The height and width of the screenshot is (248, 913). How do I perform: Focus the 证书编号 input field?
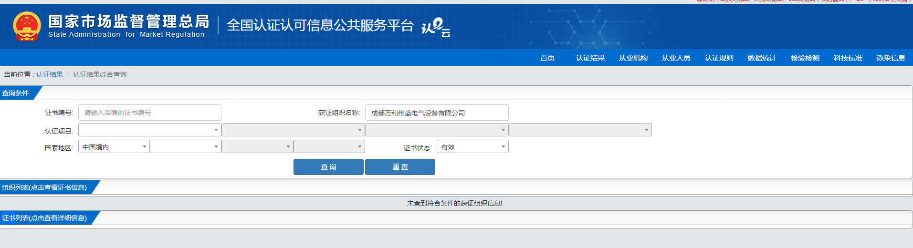[150, 113]
